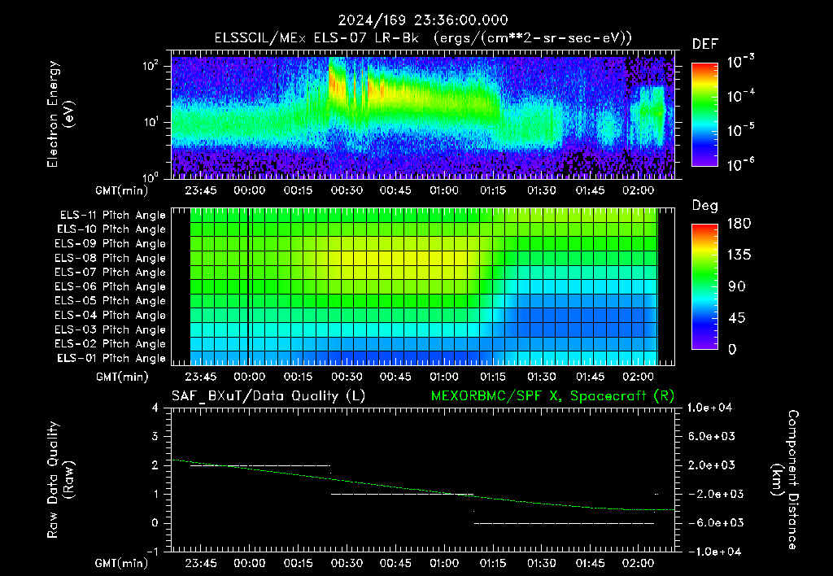This screenshot has width=833, height=576.
Task: Select the 'Raw Data Quality (Raw)' axis label
Action: pos(60,480)
